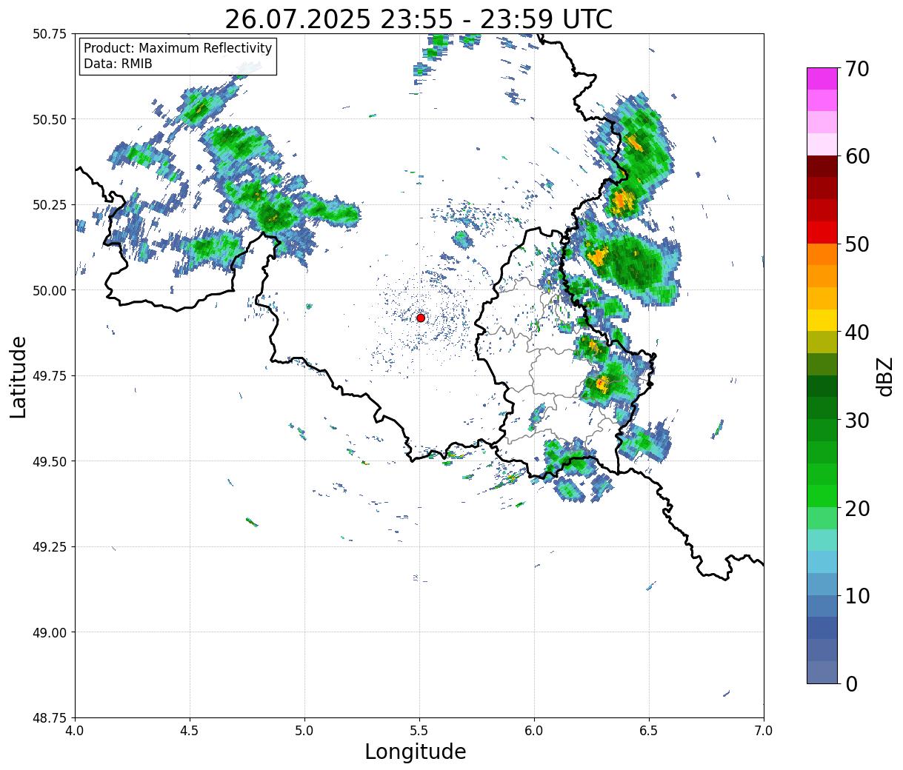The width and height of the screenshot is (903, 770).
Task: Click latitude tick label 50.50
Action: [50, 119]
